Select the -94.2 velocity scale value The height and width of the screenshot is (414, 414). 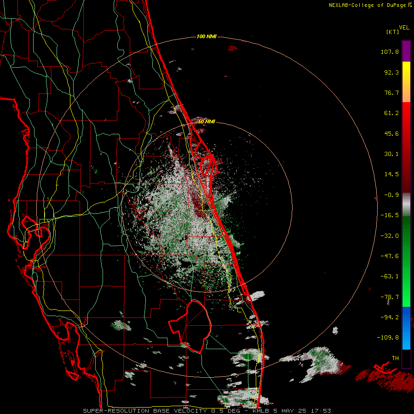click(x=390, y=317)
